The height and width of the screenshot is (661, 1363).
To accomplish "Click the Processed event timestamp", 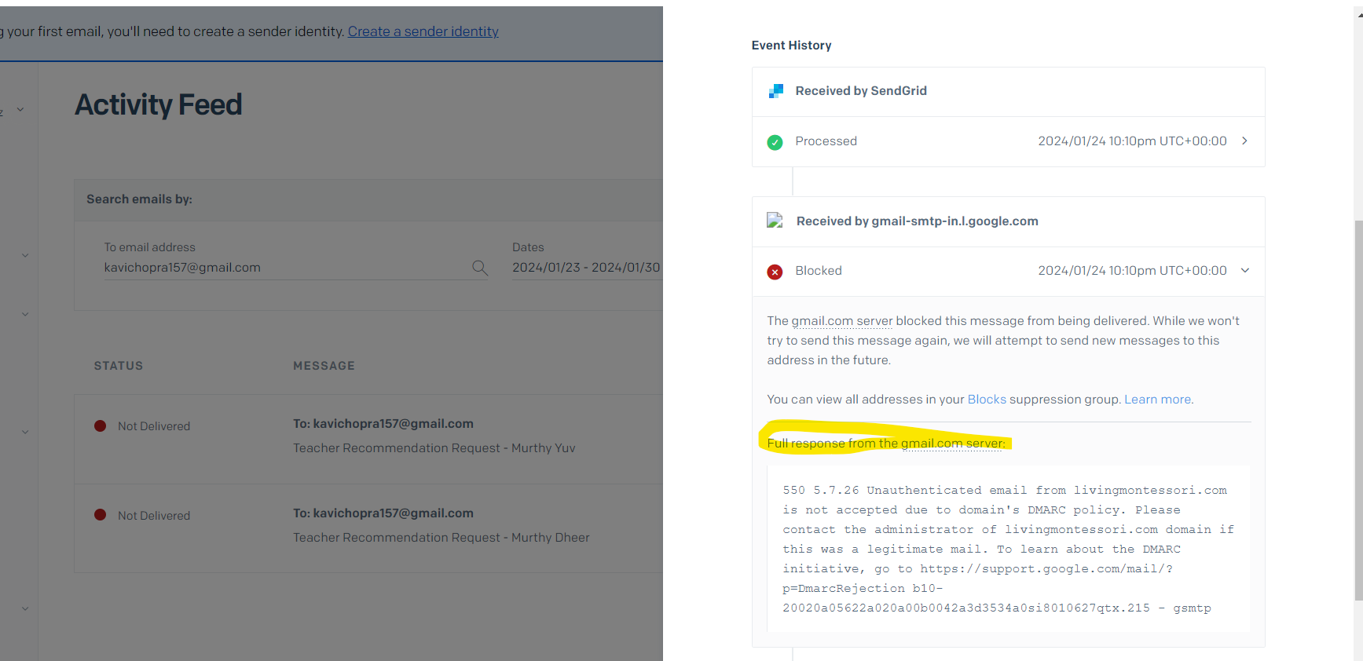I will pyautogui.click(x=1132, y=141).
